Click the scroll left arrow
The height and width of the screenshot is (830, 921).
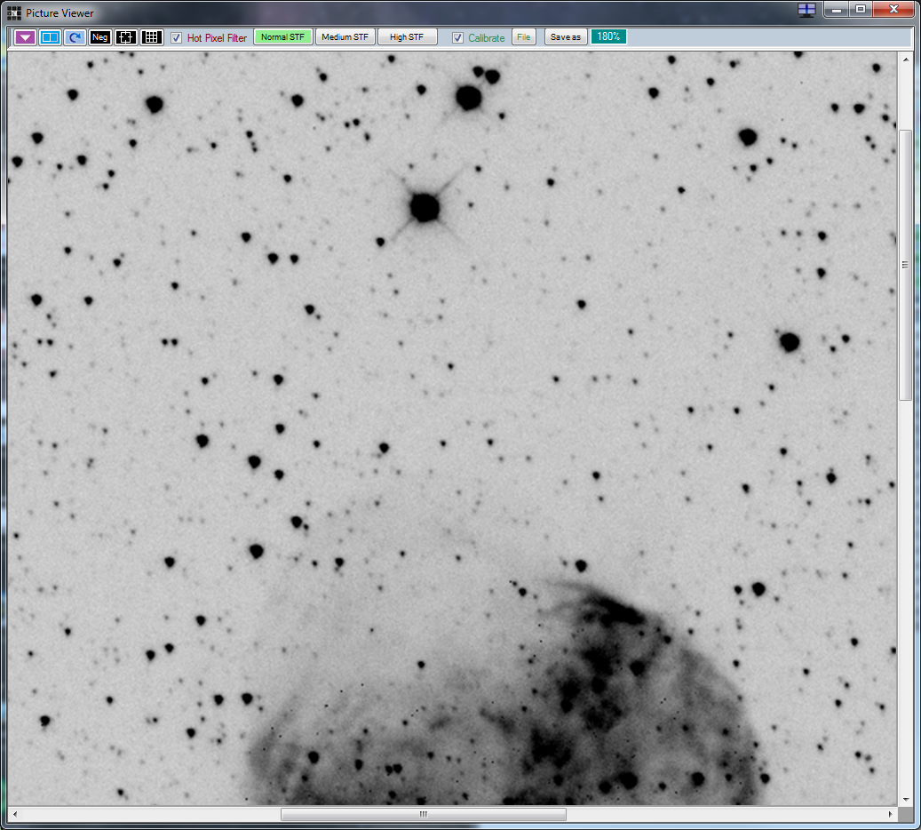[15, 814]
